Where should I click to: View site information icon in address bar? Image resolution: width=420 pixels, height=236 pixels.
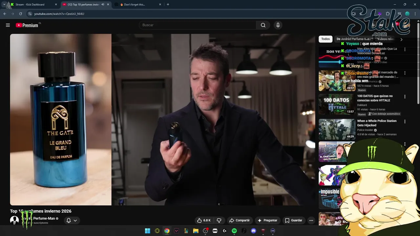click(30, 14)
